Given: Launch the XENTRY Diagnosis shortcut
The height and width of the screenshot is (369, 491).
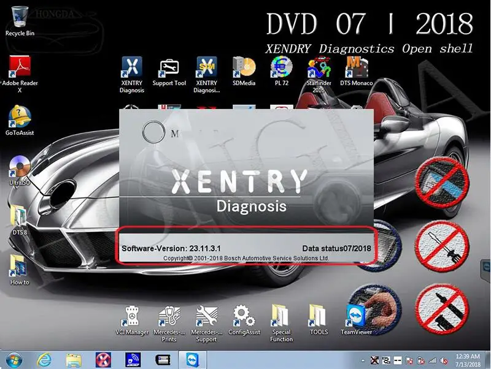Looking at the screenshot, I should pos(132,74).
